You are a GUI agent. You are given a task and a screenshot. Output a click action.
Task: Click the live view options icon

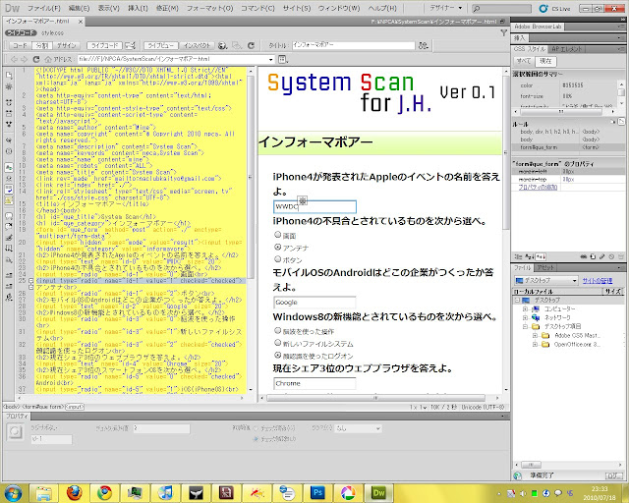click(x=283, y=59)
